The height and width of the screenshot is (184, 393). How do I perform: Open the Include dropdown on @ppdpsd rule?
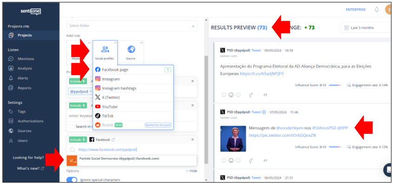(x=77, y=81)
